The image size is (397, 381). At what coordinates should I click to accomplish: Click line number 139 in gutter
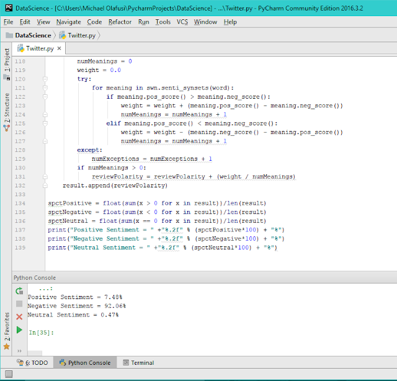20,248
